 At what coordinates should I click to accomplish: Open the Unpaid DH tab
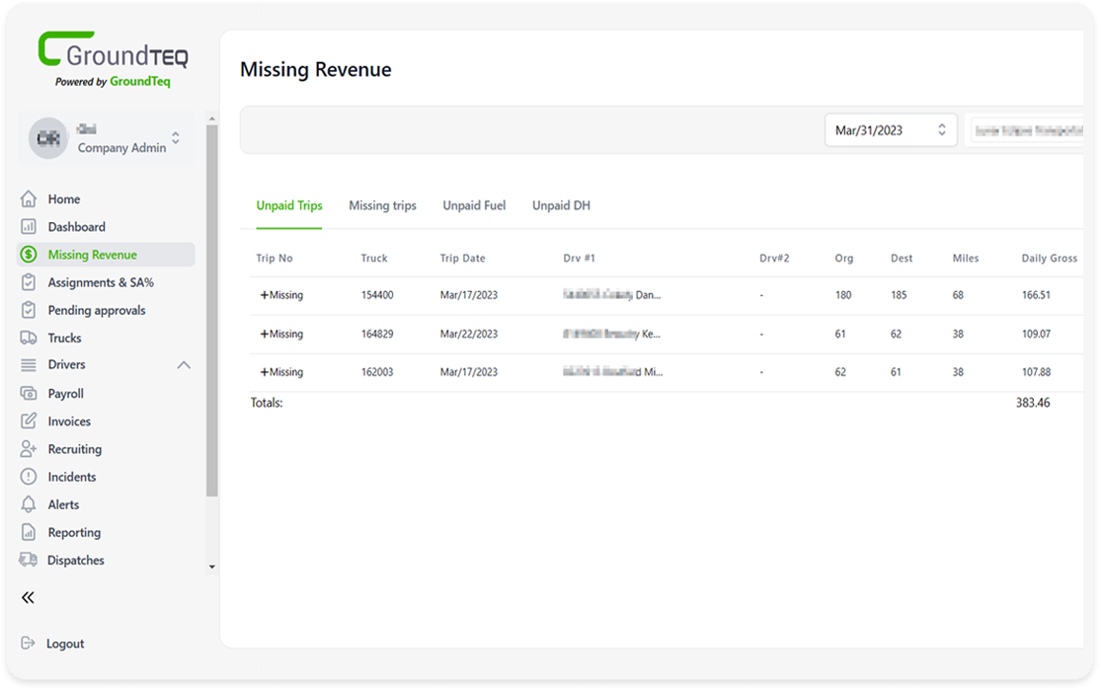click(x=561, y=205)
